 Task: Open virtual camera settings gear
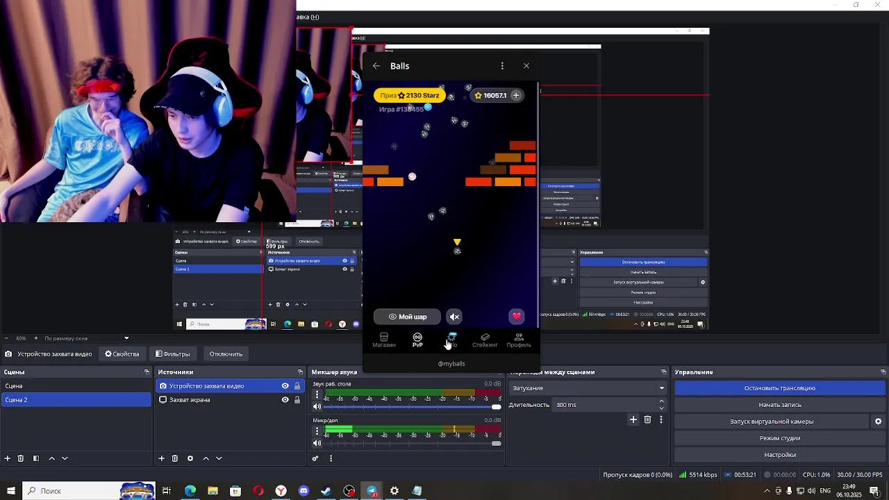(878, 422)
